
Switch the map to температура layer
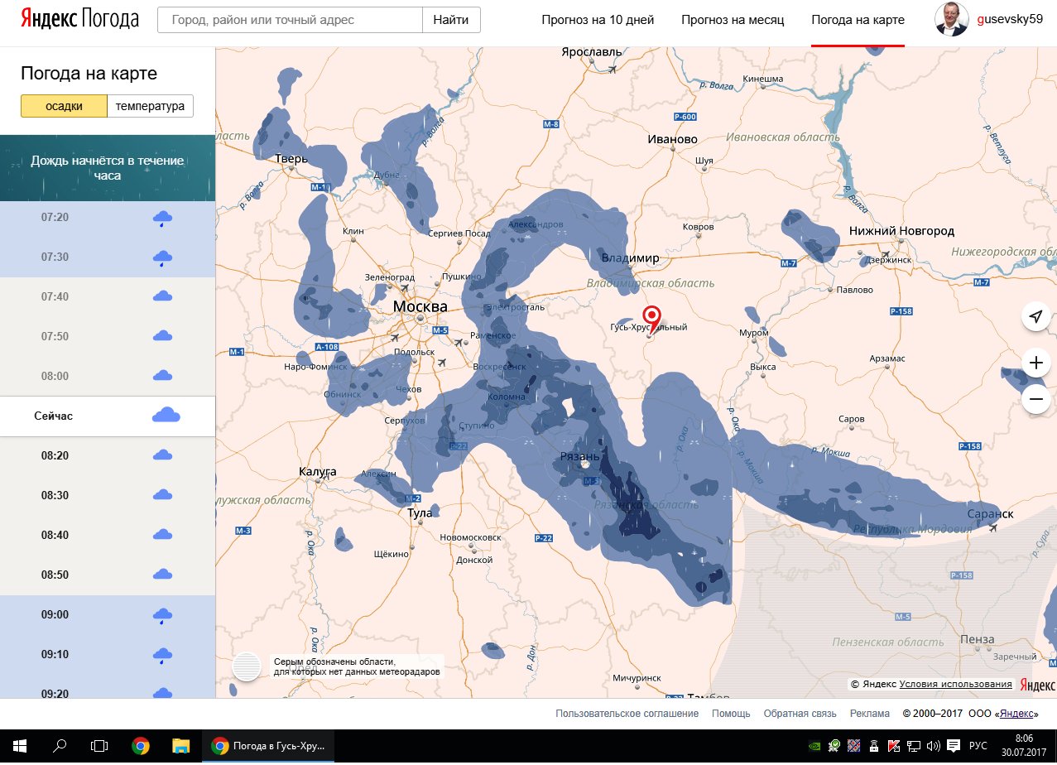(151, 106)
